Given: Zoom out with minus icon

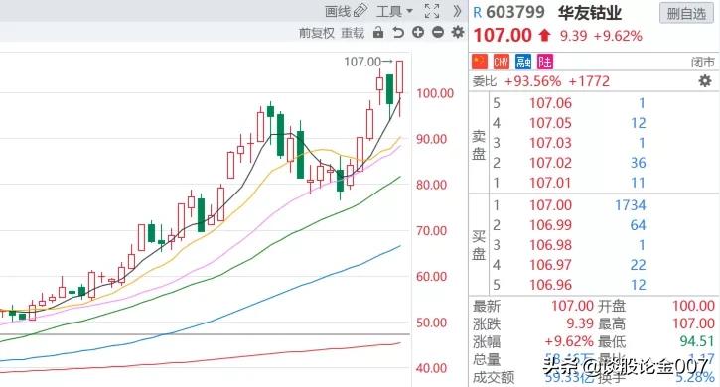Looking at the screenshot, I should pos(438,32).
